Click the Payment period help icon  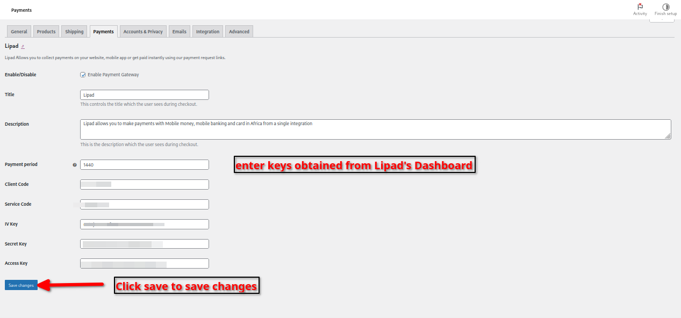click(75, 165)
